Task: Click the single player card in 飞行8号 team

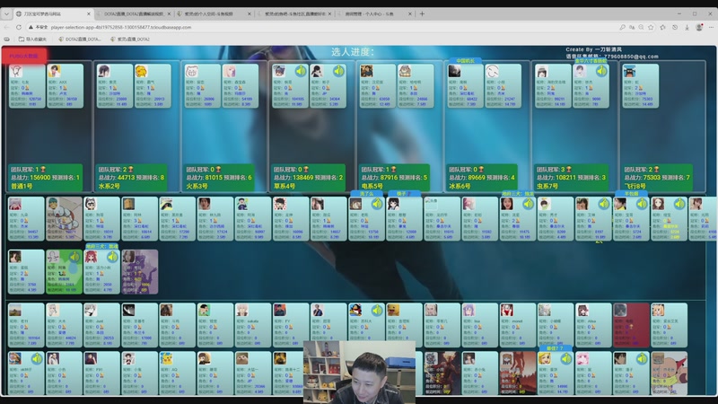Action: tap(640, 85)
